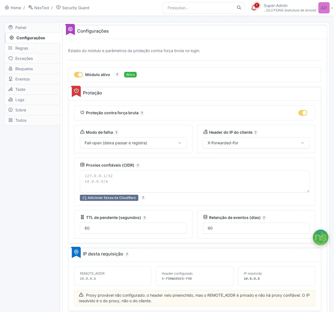Expand the user account menu chevron

click(331, 8)
